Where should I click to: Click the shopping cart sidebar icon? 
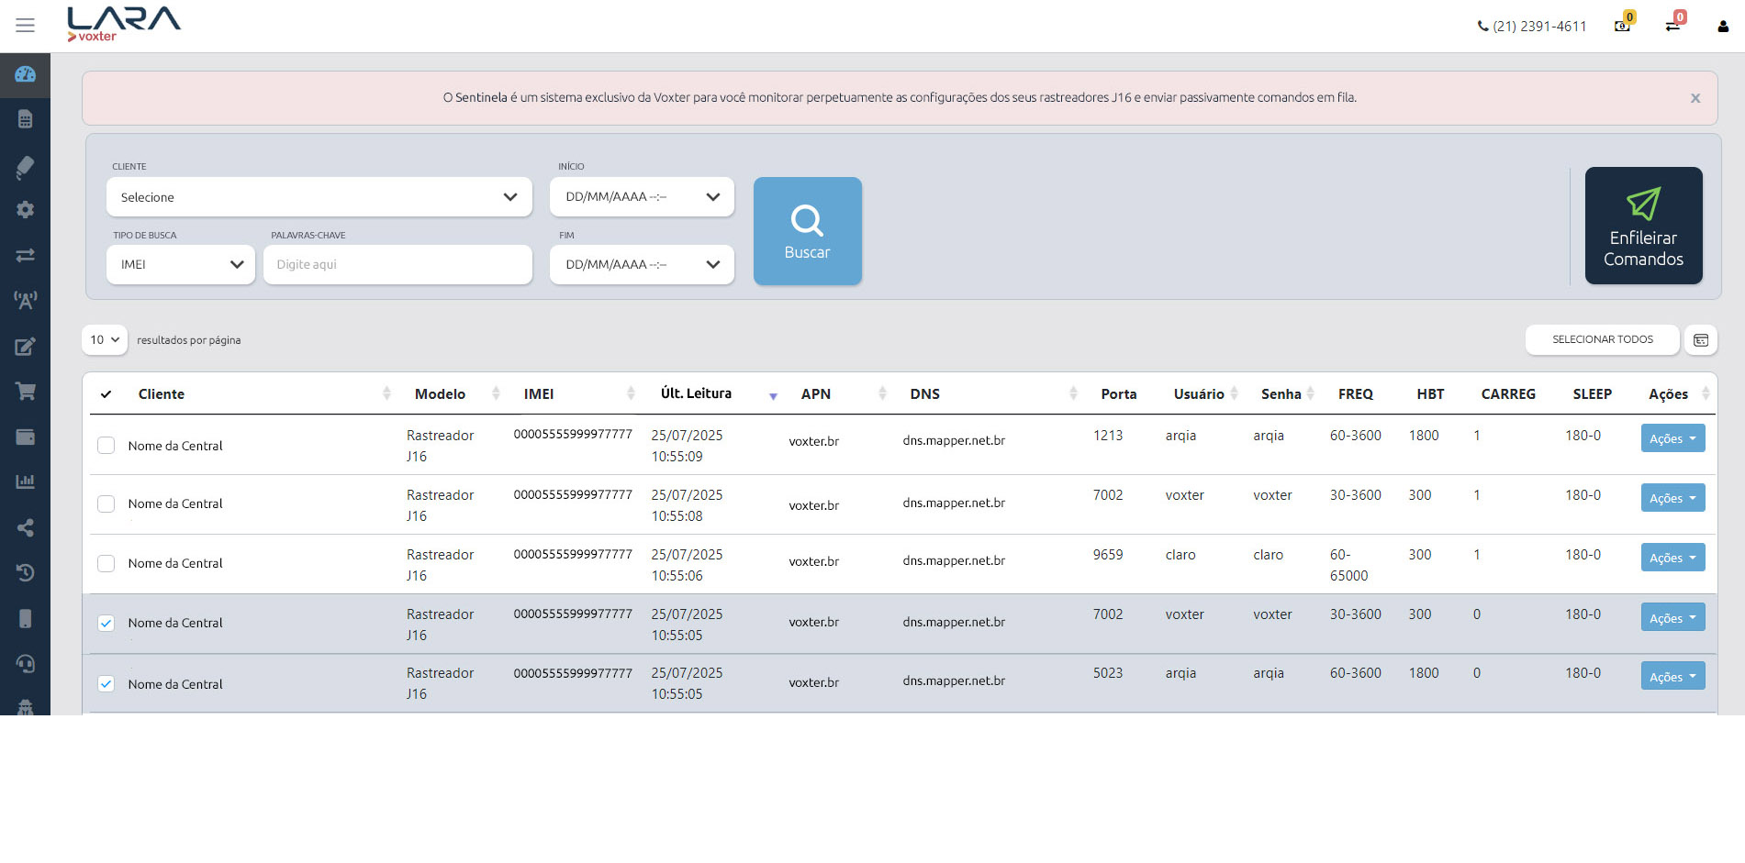point(25,392)
